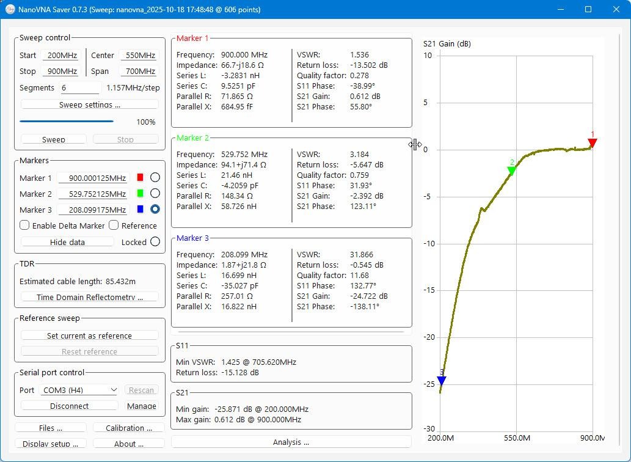Click the Marker 1 VSWR value 1.536
The height and width of the screenshot is (462, 631).
(x=359, y=55)
